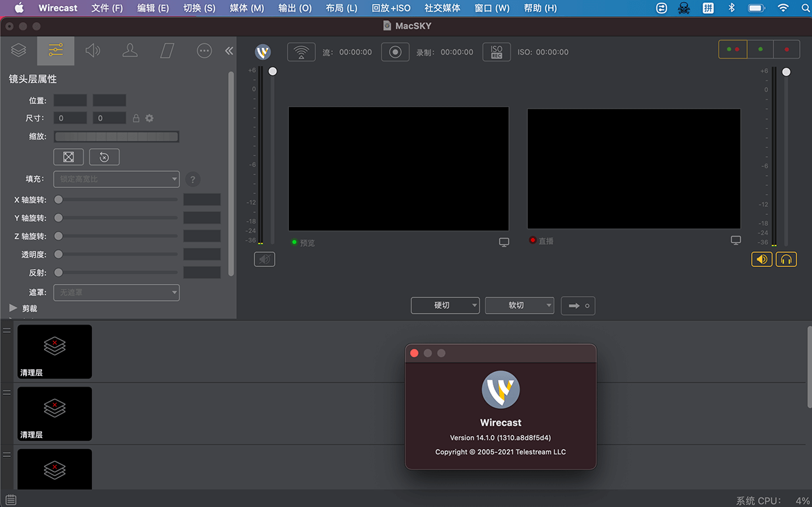This screenshot has height=507, width=812.
Task: Open the 回放+ISO menu
Action: (391, 8)
